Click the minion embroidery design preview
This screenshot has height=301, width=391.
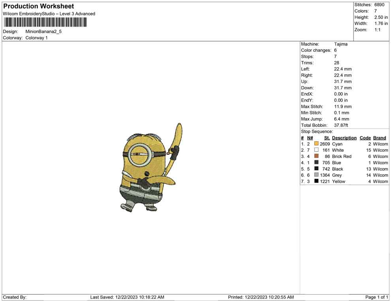pos(150,167)
